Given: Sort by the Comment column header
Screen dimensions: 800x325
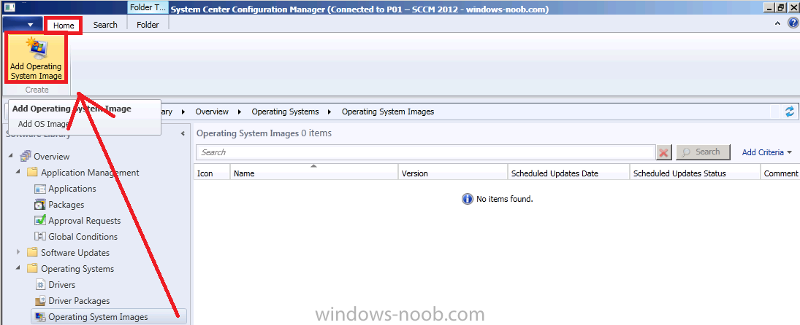Looking at the screenshot, I should coord(780,173).
